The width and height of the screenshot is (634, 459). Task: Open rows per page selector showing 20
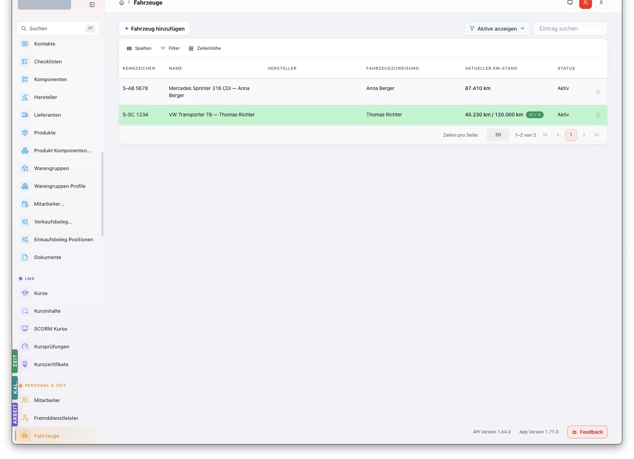pyautogui.click(x=498, y=135)
